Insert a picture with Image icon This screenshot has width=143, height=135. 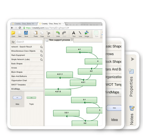[87, 33]
